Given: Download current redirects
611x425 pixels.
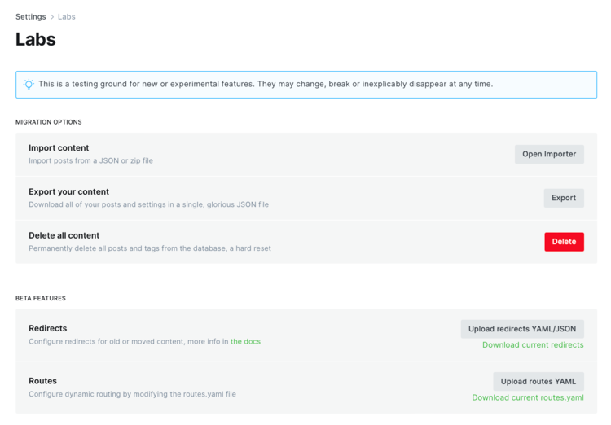Looking at the screenshot, I should 533,344.
